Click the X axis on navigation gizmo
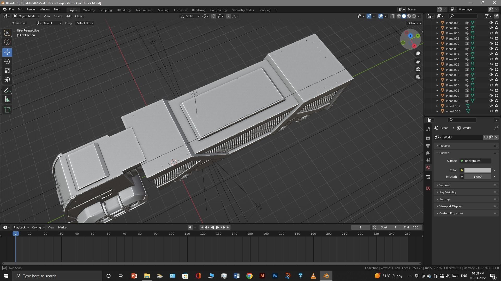Screen dimensions: 501x281 (x=414, y=46)
